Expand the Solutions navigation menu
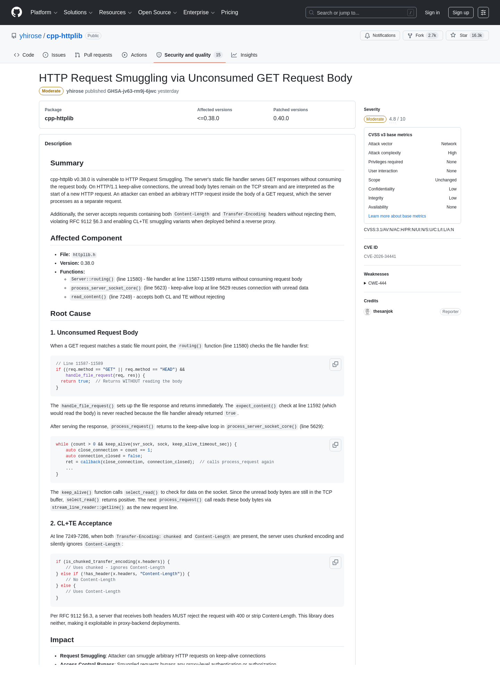The width and height of the screenshot is (500, 695). point(78,13)
